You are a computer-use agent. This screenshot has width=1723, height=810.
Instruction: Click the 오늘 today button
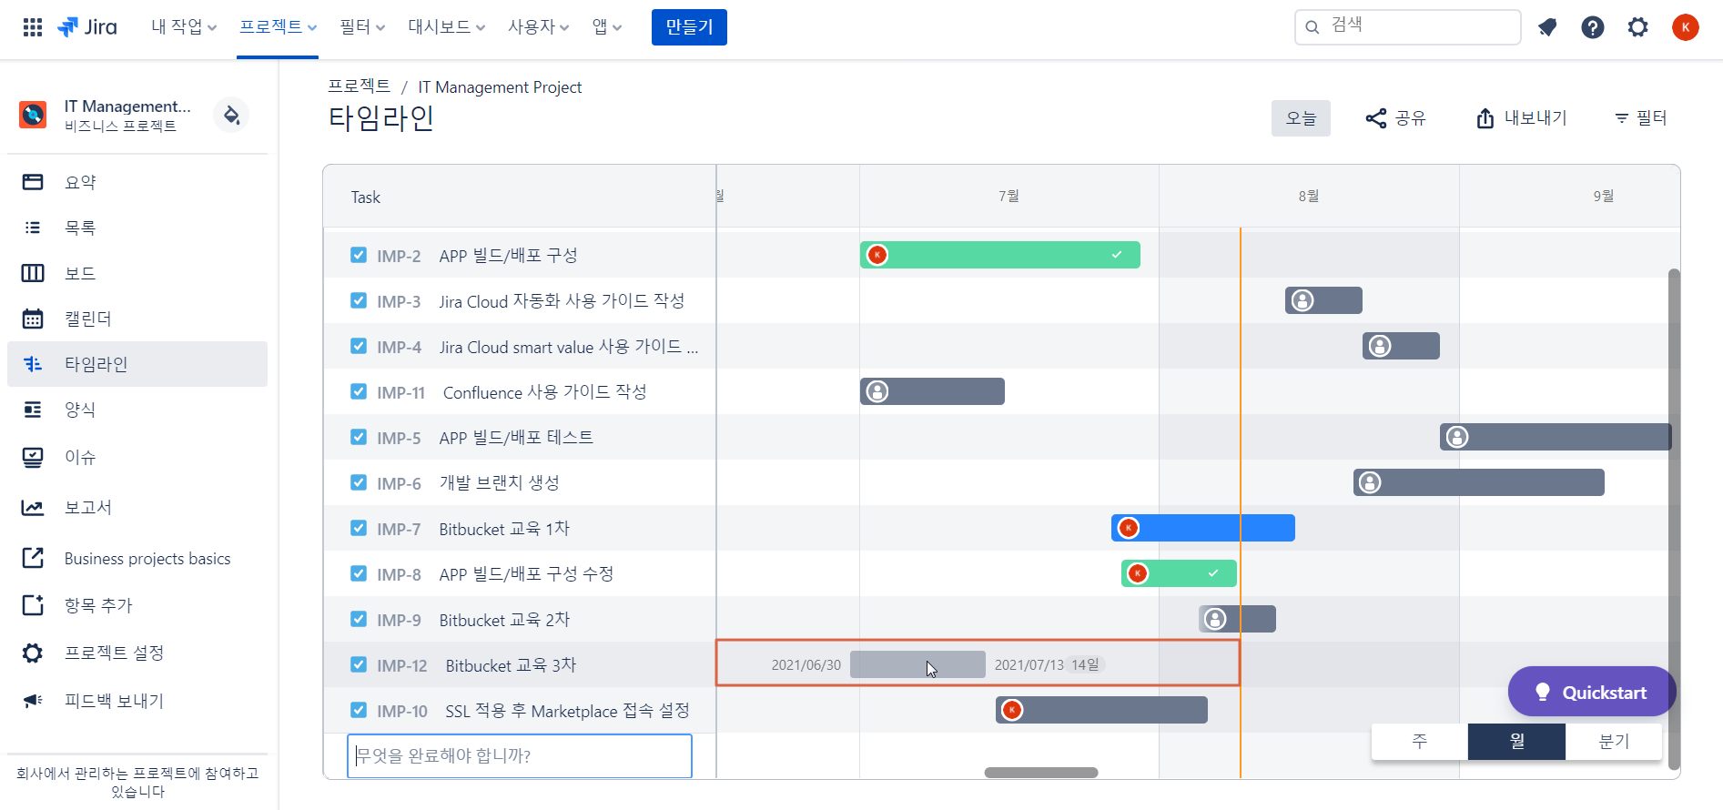pyautogui.click(x=1301, y=118)
